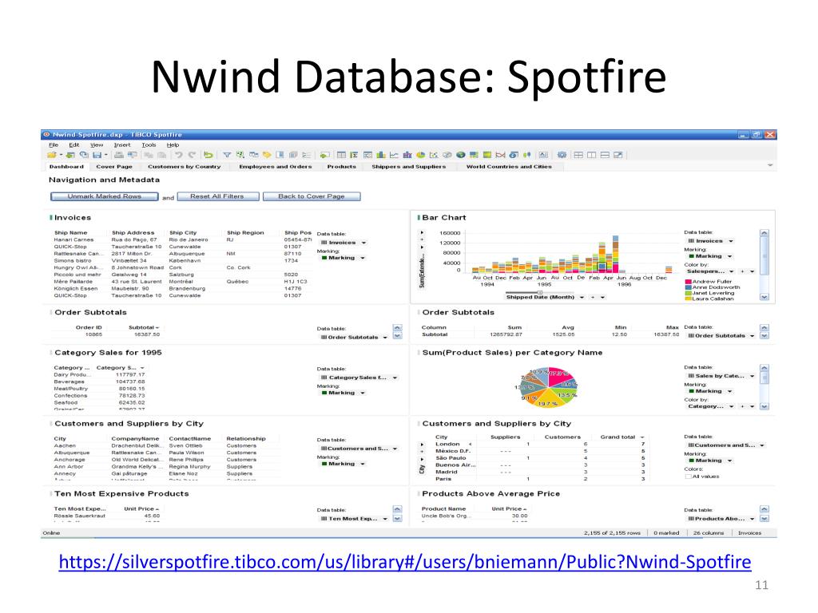Open the settings gear toolbar icon
The image size is (818, 613).
tap(562, 155)
